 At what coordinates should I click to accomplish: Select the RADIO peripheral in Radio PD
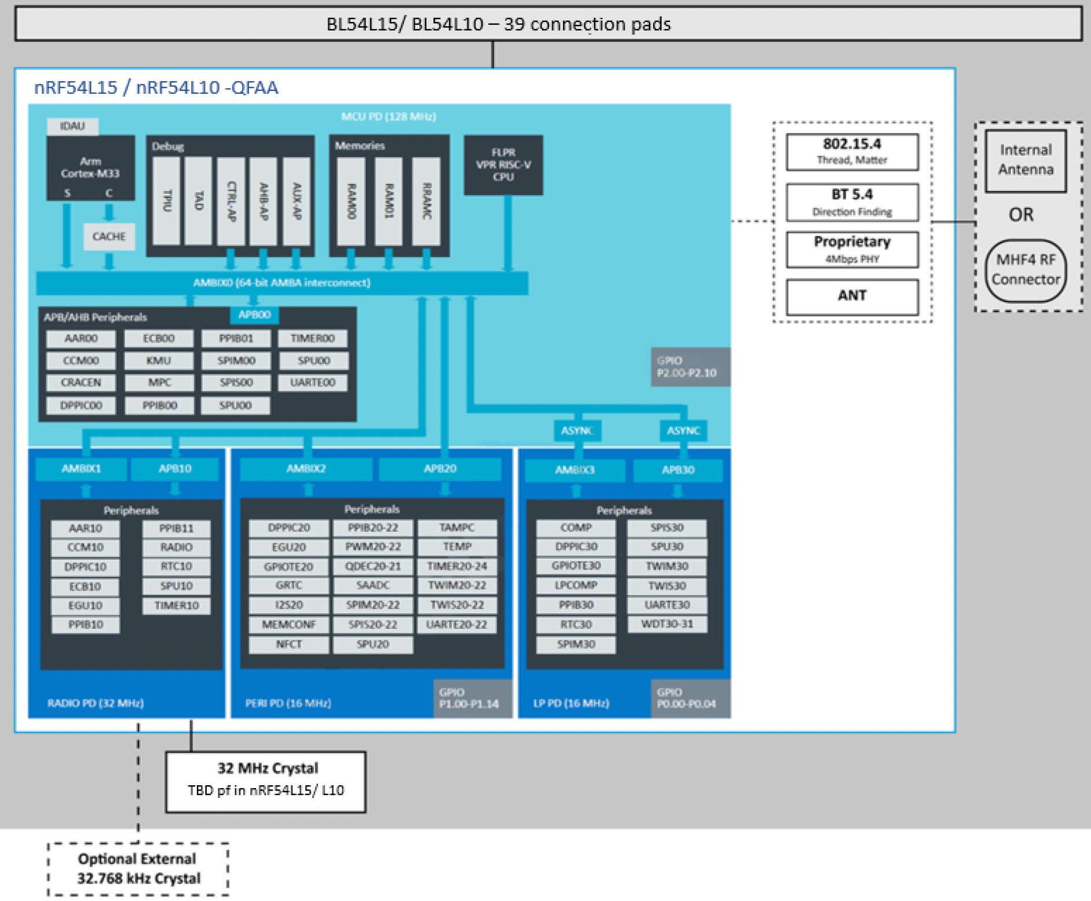click(x=176, y=547)
